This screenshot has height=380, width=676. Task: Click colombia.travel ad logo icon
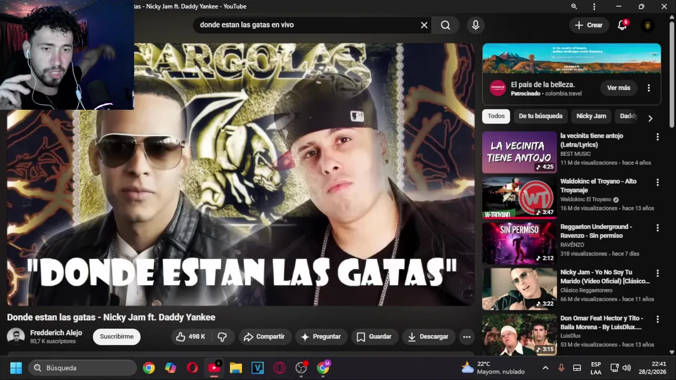tap(497, 88)
